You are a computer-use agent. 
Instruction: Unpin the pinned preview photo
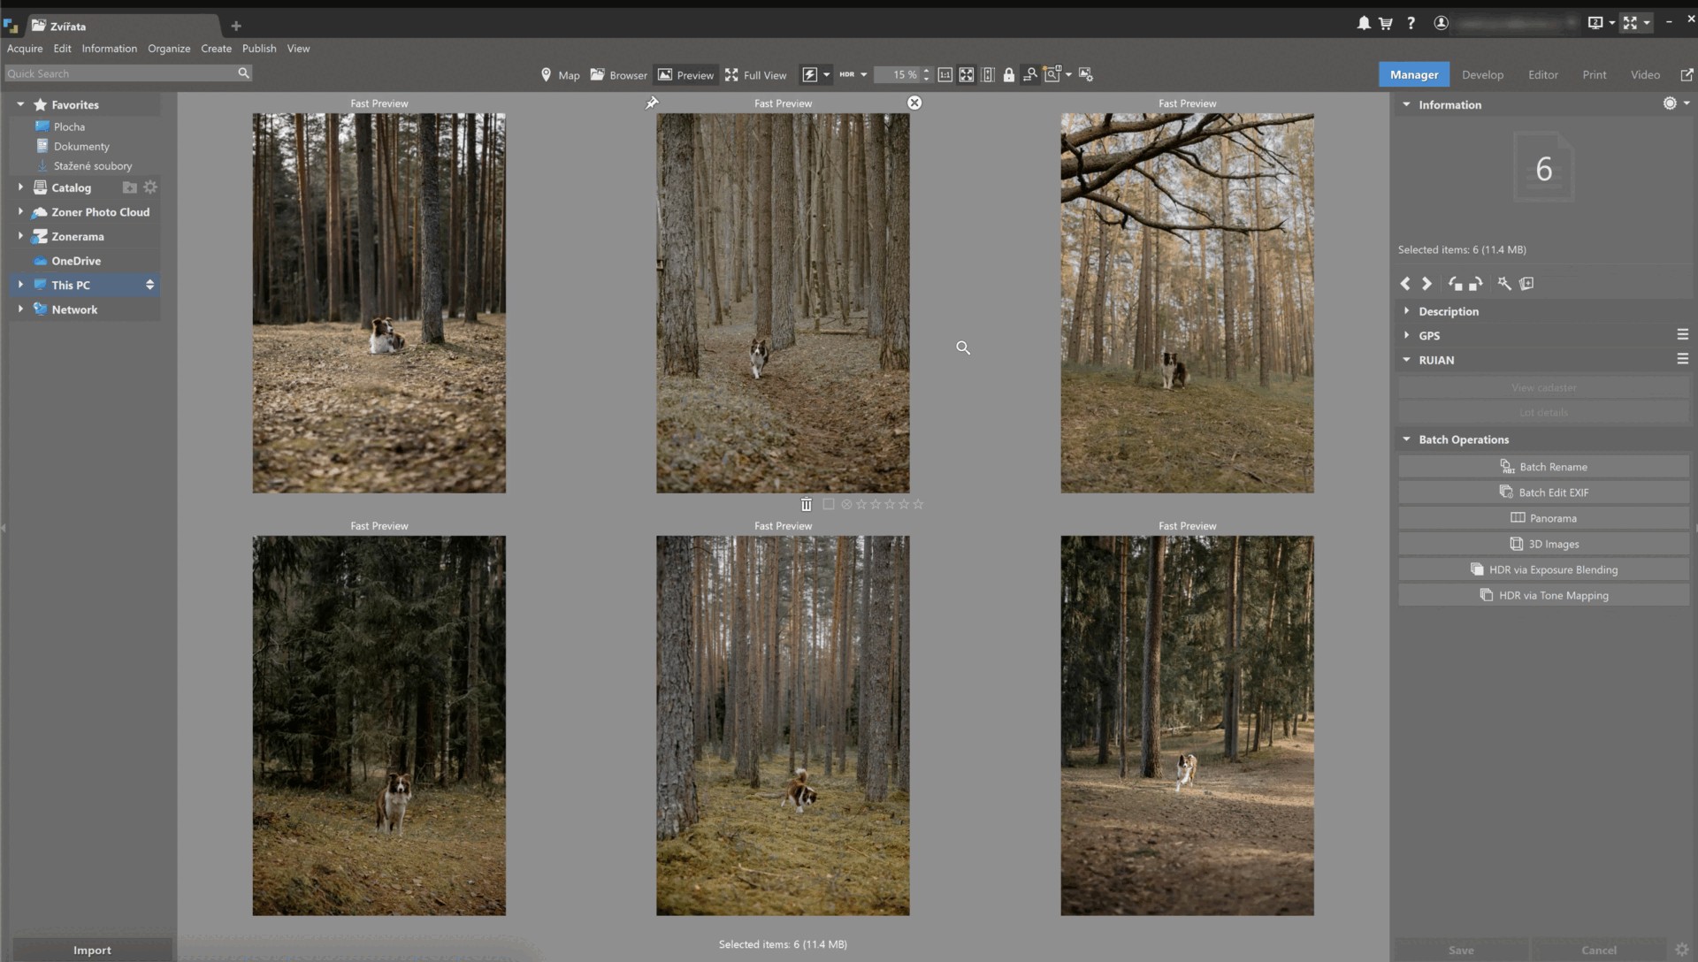point(652,102)
